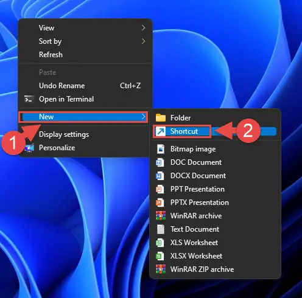Choose Refresh from the context menu

tap(85, 55)
